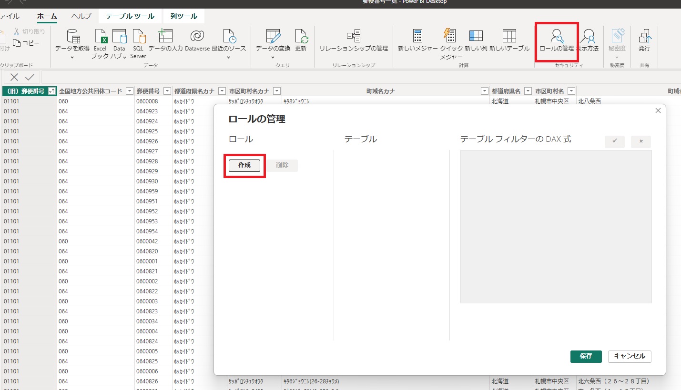Click the データを取得 (Get Data) icon
The width and height of the screenshot is (681, 390).
click(72, 37)
